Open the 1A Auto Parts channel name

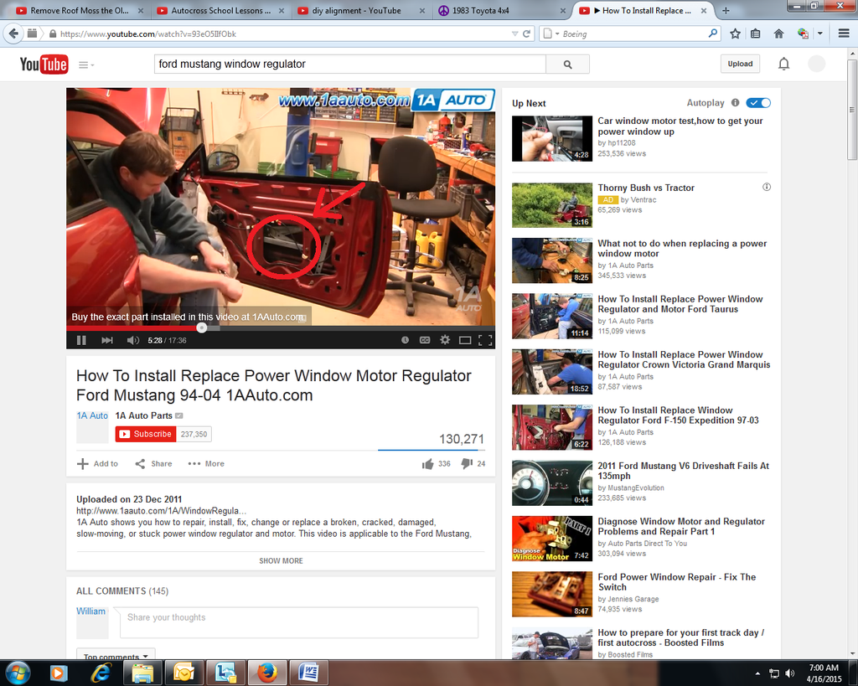click(144, 415)
